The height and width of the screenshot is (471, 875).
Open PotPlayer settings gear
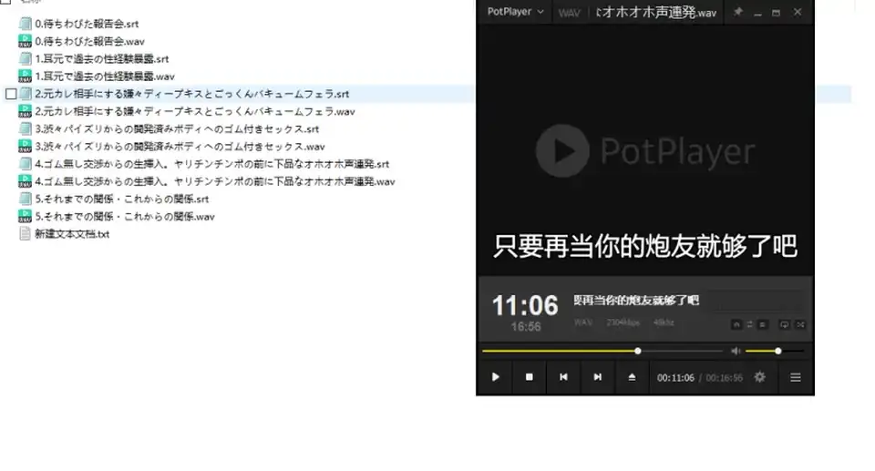click(760, 377)
